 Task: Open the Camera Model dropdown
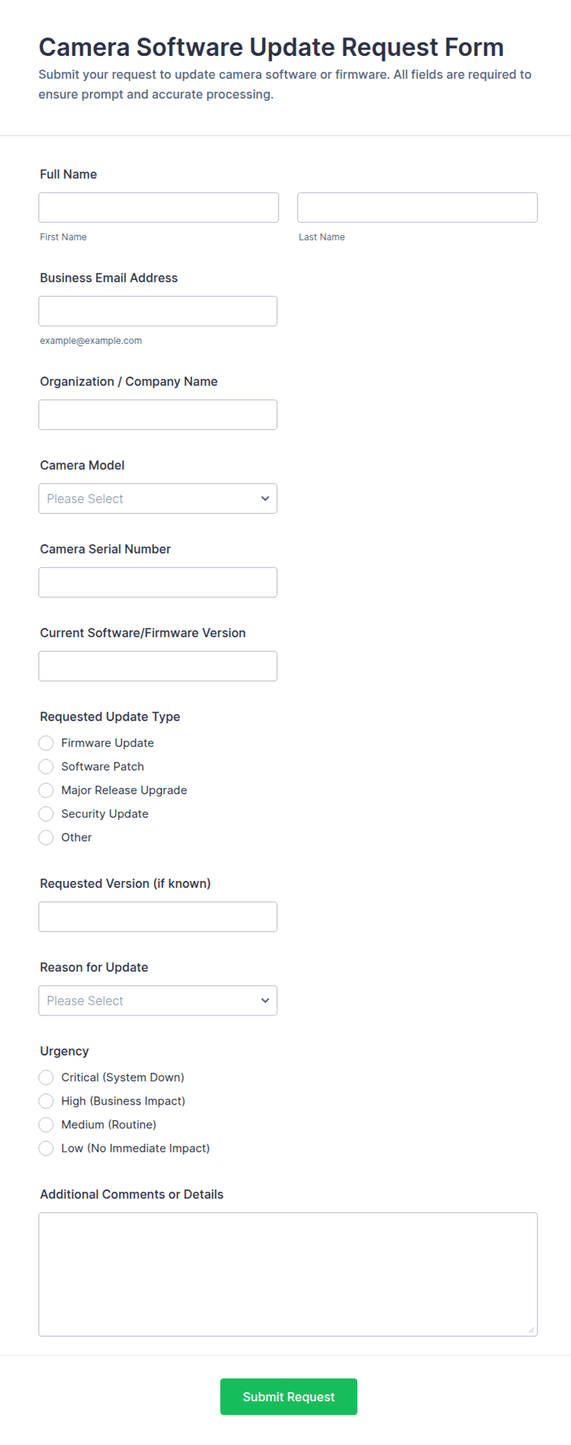point(158,499)
